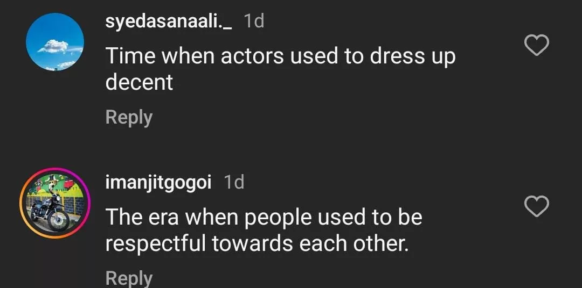Open the motorcycle profile picture
Viewport: 582px width, 288px height.
(x=55, y=203)
